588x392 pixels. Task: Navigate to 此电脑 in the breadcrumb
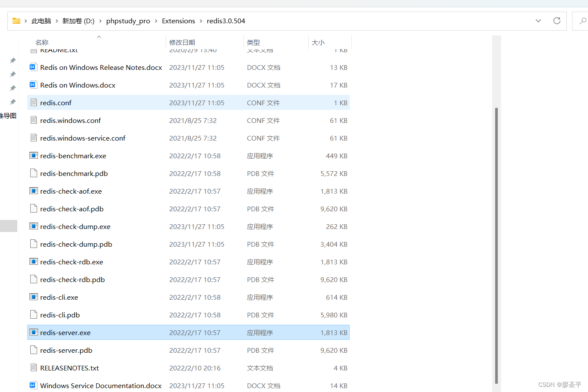(41, 20)
